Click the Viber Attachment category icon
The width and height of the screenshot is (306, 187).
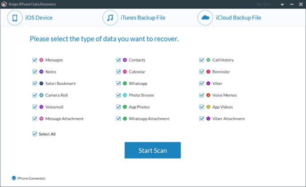(208, 119)
